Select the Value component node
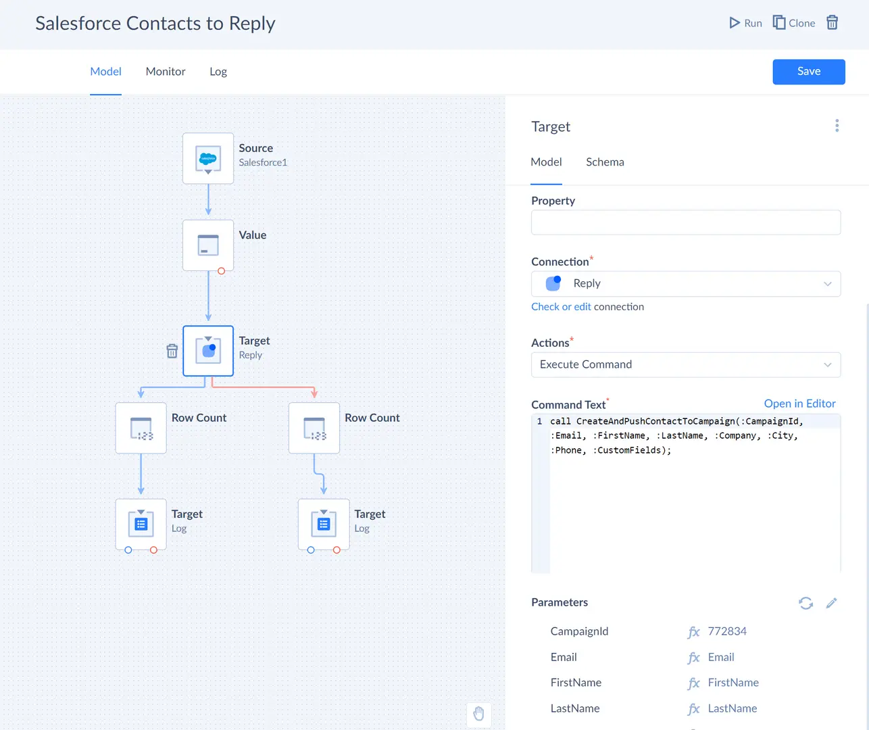This screenshot has width=869, height=730. click(x=208, y=245)
